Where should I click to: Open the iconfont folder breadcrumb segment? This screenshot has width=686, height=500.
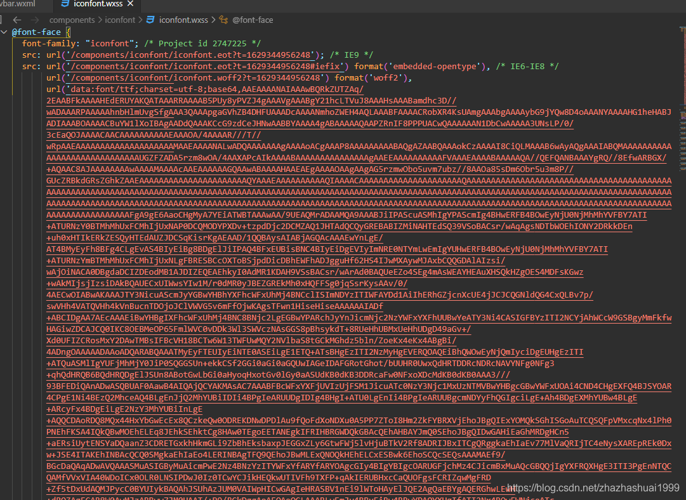point(120,20)
